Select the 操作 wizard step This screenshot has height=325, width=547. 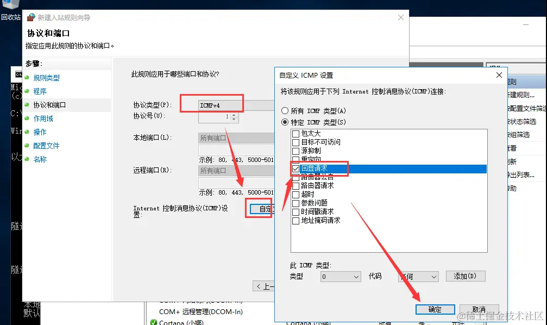coord(40,132)
